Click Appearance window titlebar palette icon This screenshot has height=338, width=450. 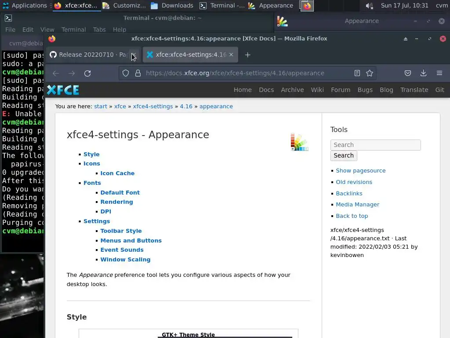tap(283, 21)
